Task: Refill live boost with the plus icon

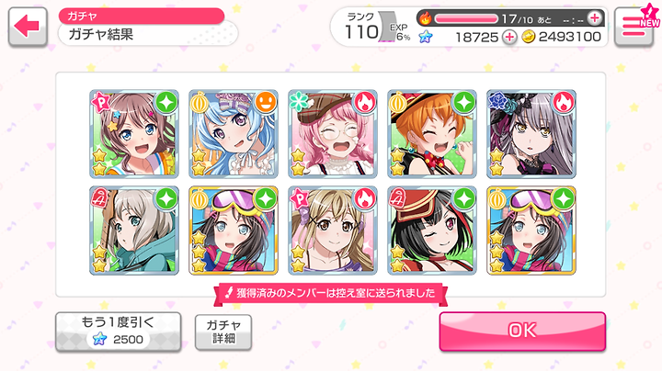Action: 595,18
